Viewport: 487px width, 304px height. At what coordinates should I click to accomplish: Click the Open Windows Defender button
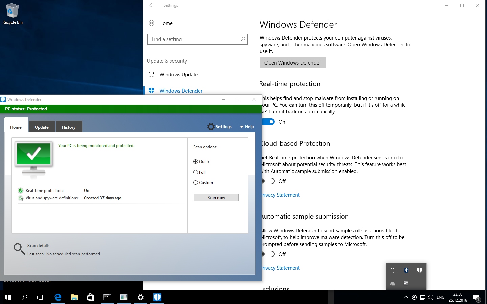click(293, 63)
